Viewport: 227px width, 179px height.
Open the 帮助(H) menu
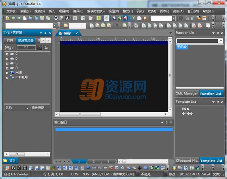tap(208, 11)
